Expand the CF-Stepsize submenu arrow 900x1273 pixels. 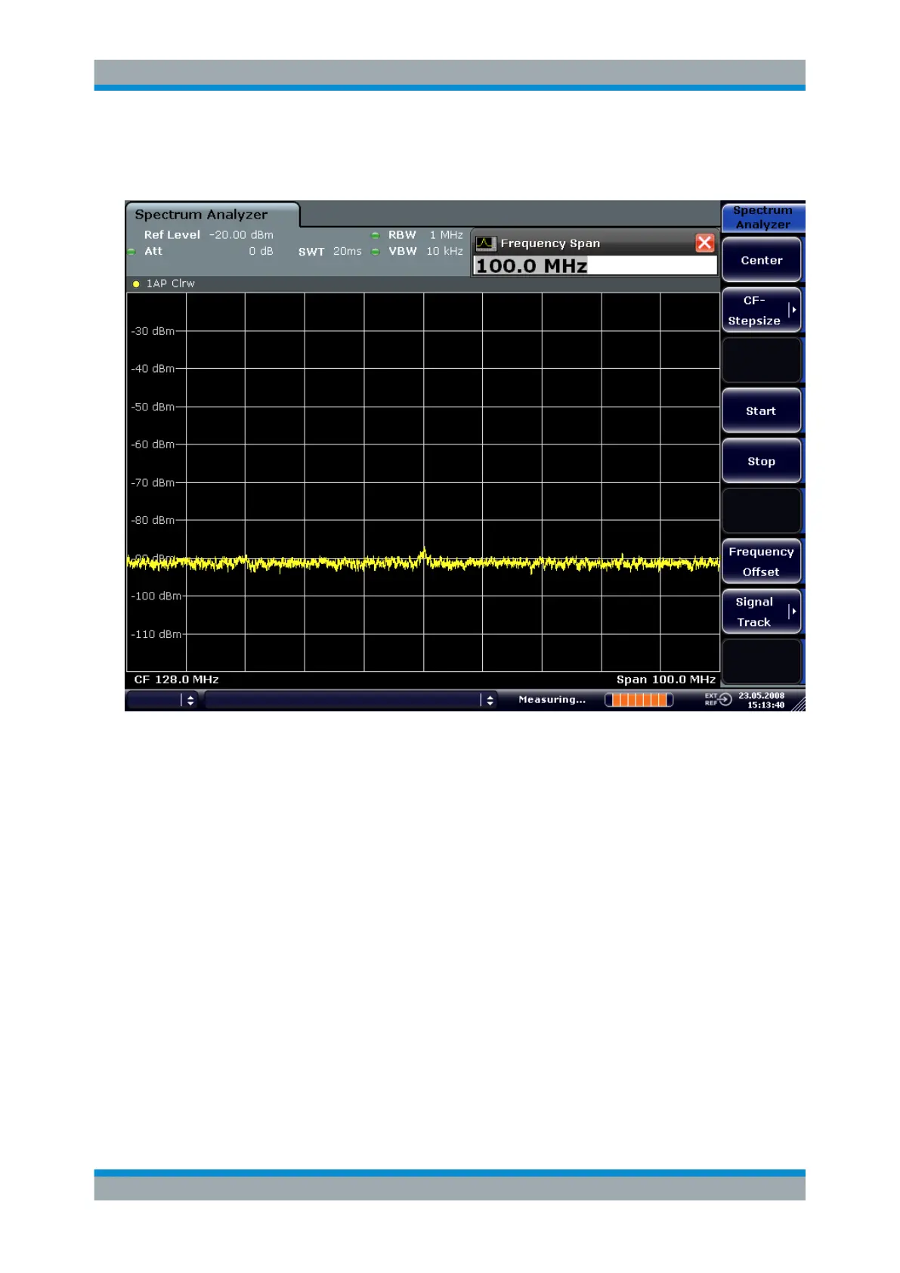[793, 310]
